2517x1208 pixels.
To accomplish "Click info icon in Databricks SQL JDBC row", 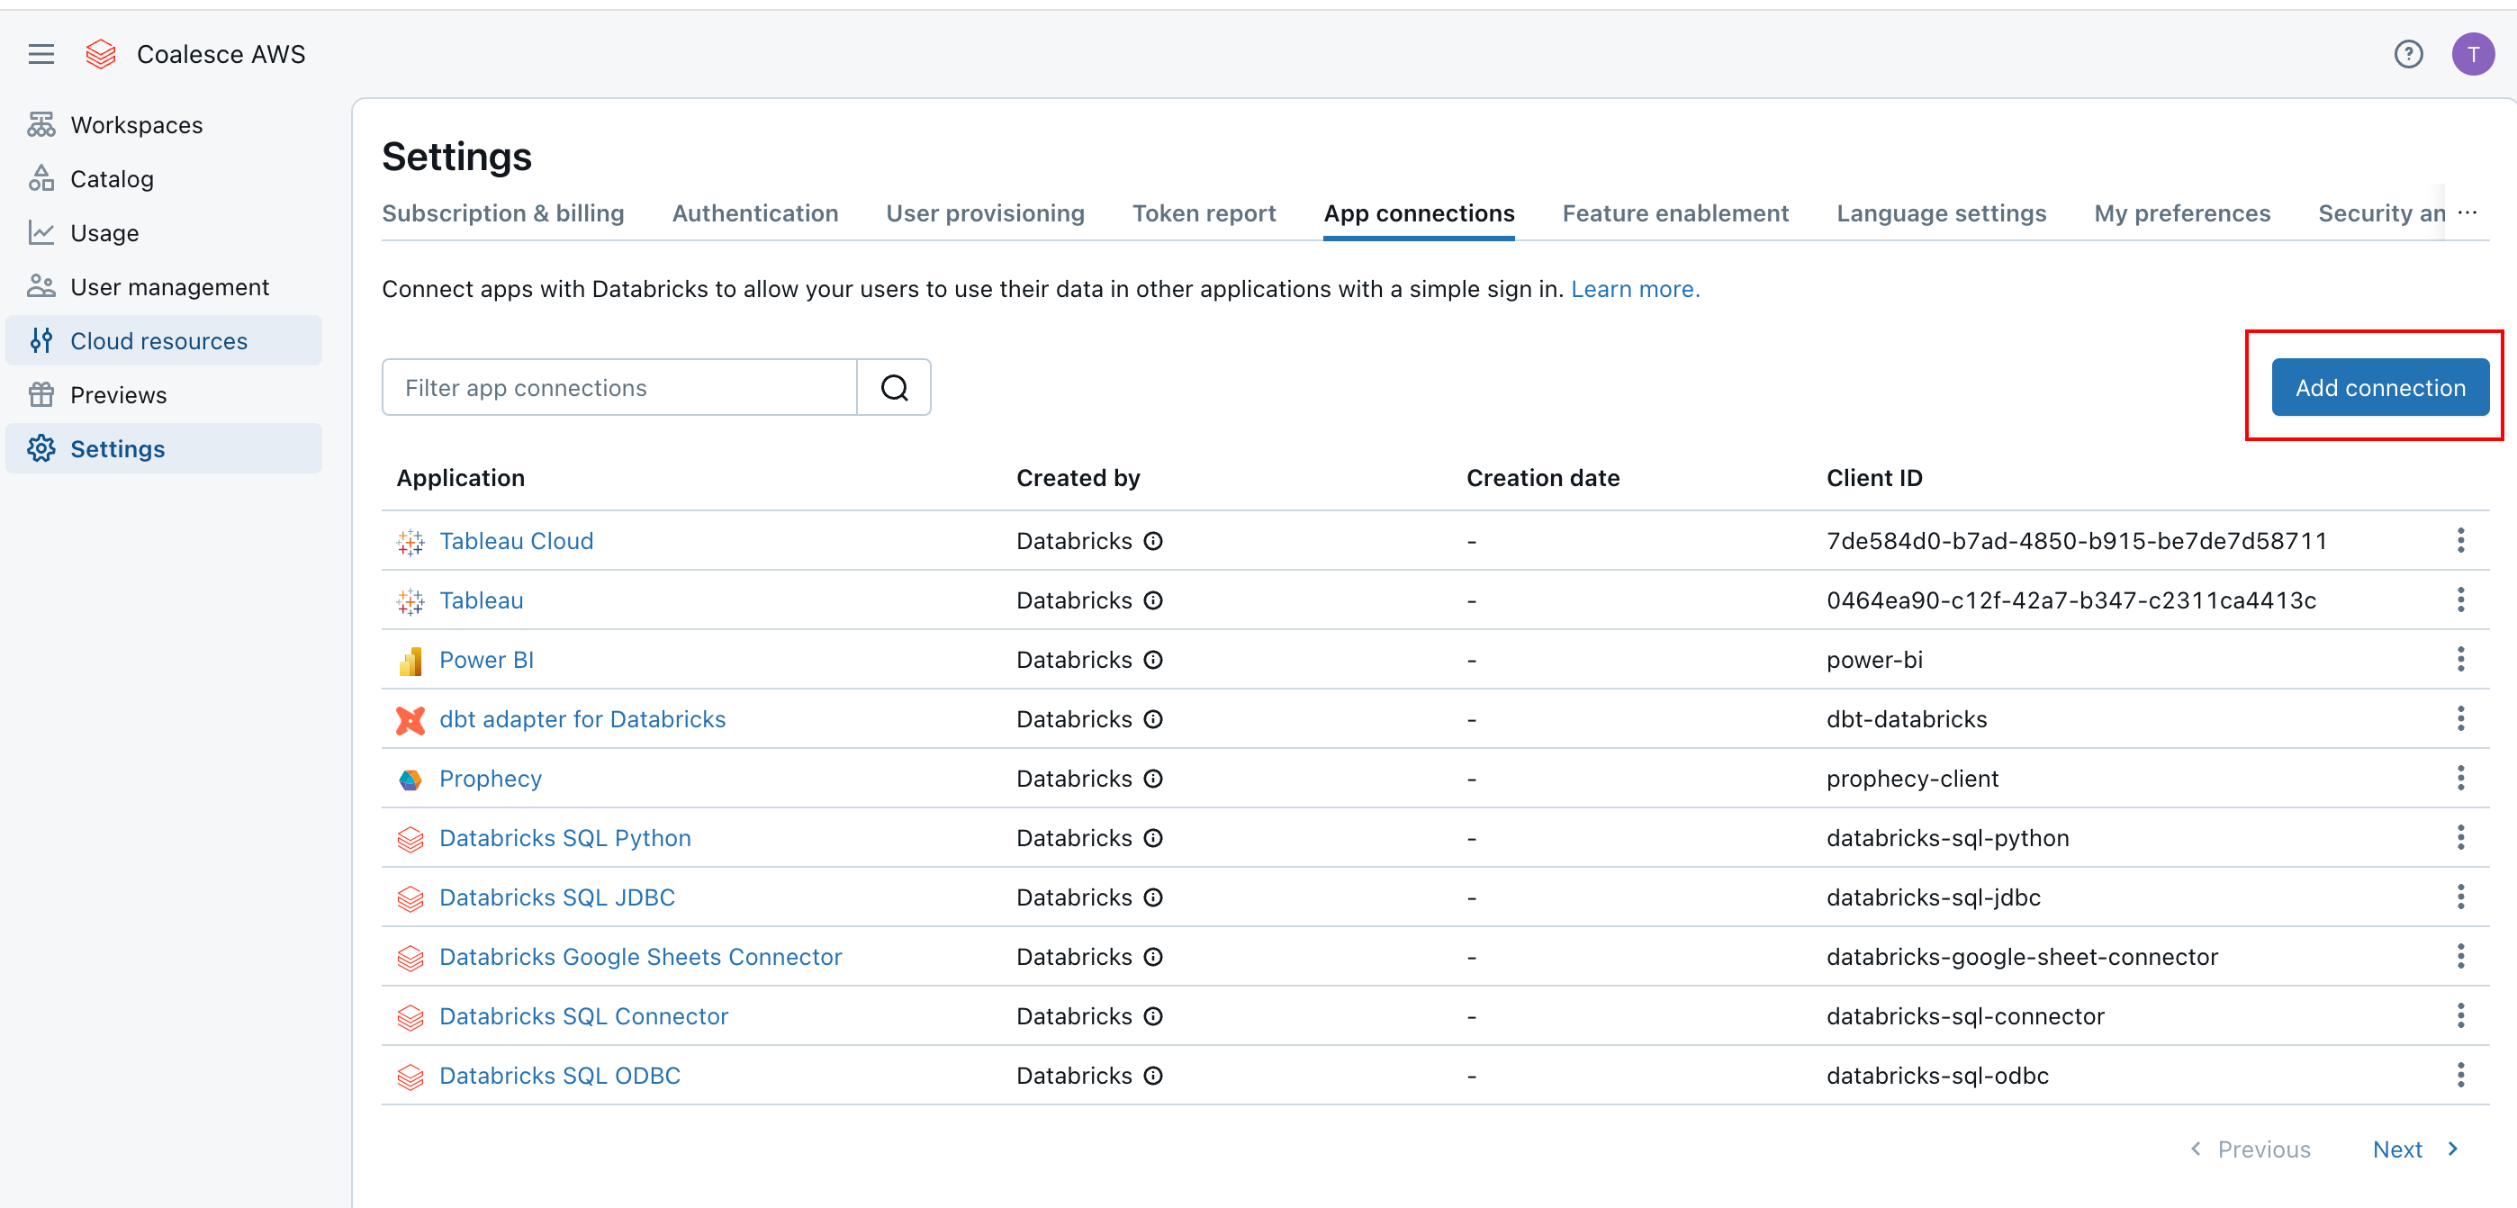I will [1153, 898].
